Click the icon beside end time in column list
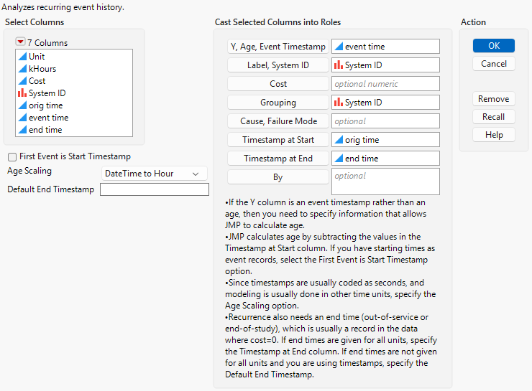This screenshot has height=391, width=532. pos(22,130)
